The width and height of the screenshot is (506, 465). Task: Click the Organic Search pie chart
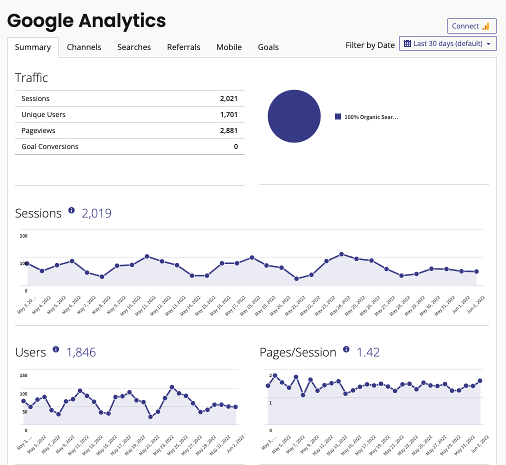click(x=294, y=116)
